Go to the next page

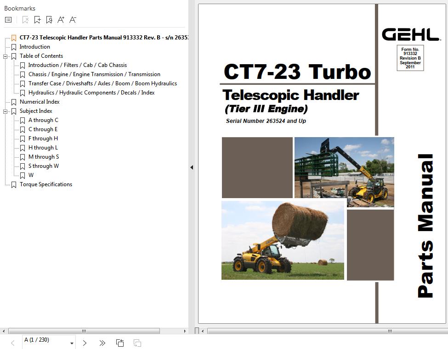pos(85,343)
